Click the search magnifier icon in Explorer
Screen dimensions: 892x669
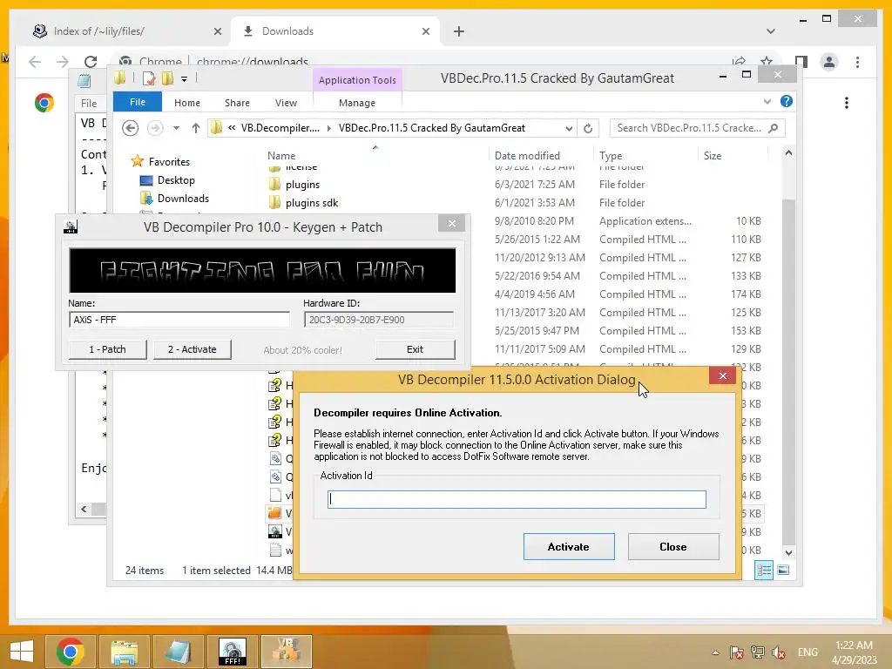pyautogui.click(x=774, y=128)
